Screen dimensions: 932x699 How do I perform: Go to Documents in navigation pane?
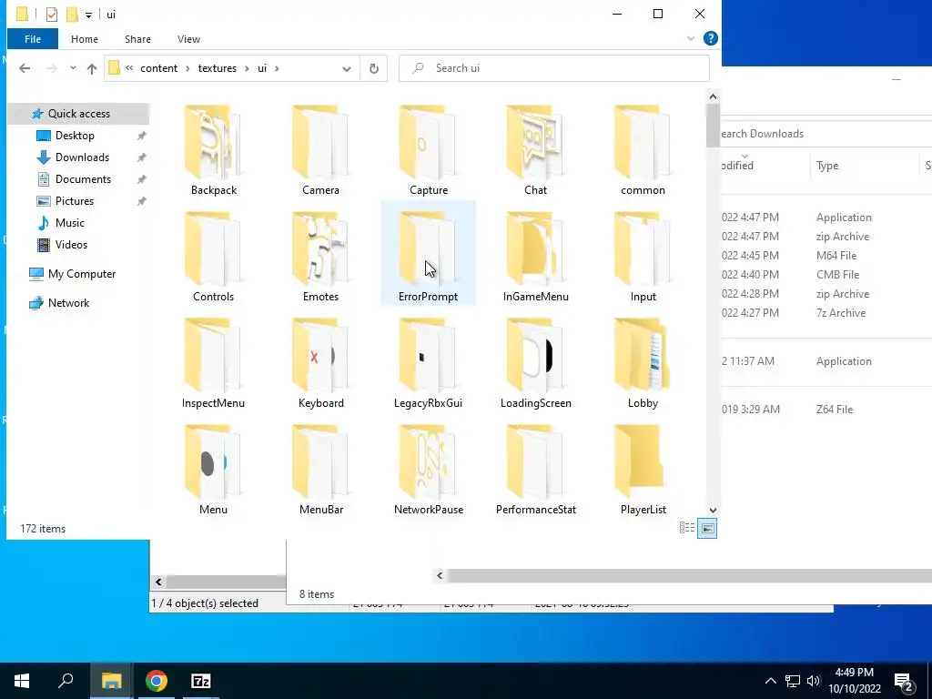[83, 179]
